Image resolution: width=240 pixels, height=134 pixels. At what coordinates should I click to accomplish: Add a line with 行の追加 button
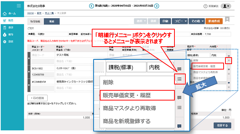pos(38,98)
